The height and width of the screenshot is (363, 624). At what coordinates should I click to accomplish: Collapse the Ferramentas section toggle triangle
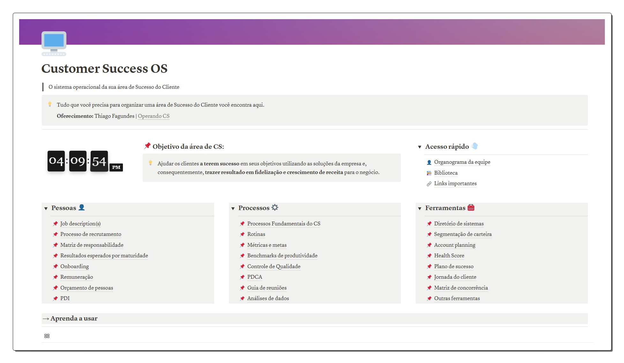[x=420, y=208]
